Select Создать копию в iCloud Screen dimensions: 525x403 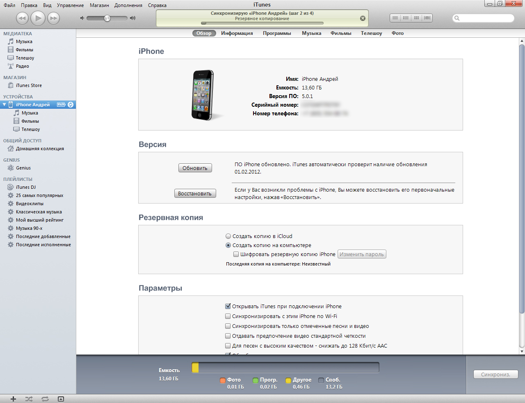tap(228, 236)
